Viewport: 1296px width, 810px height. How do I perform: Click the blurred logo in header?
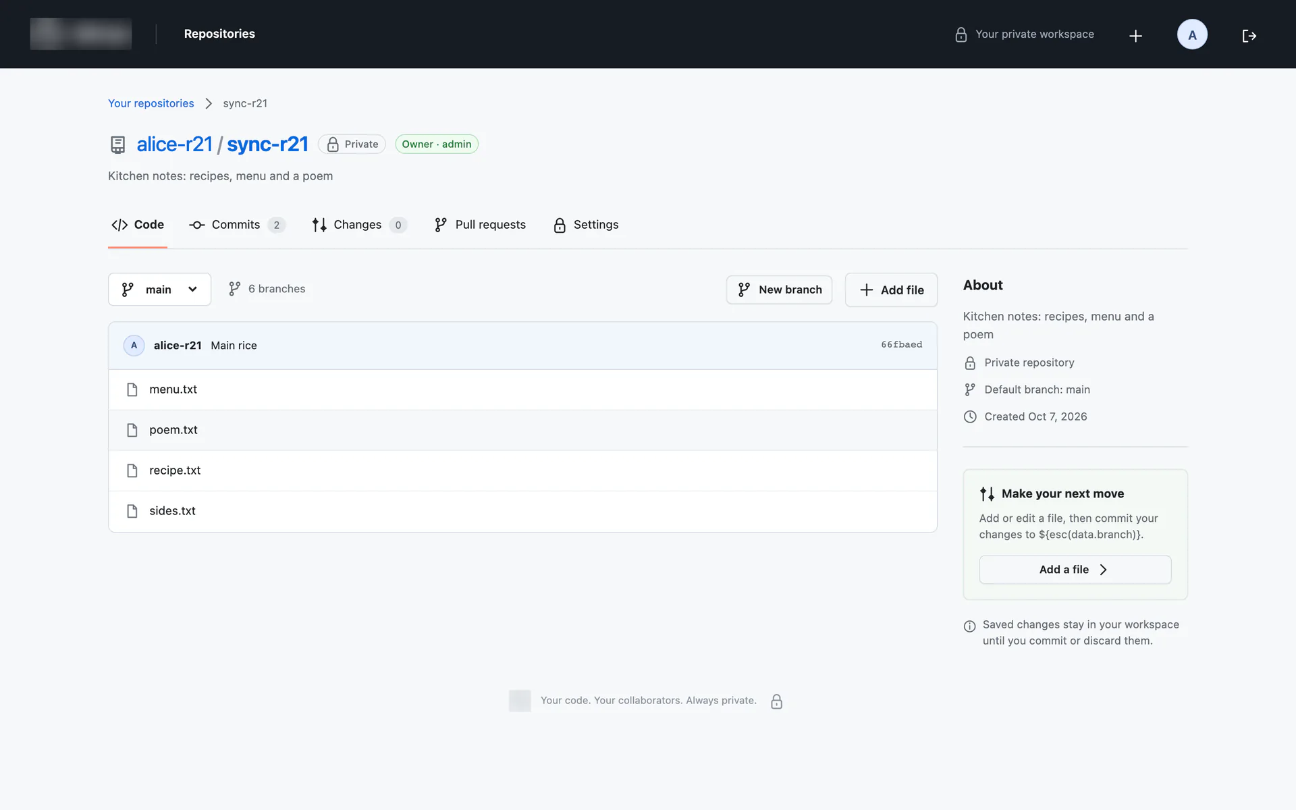point(81,34)
